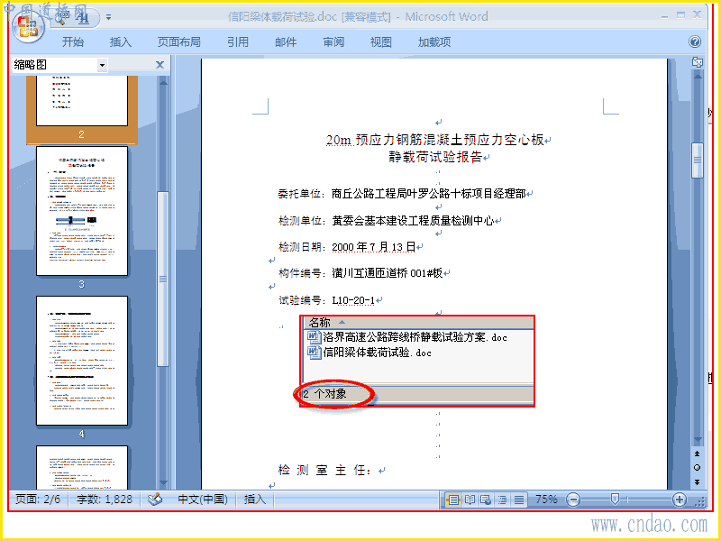Adjust the zoom slider handle

coord(615,500)
